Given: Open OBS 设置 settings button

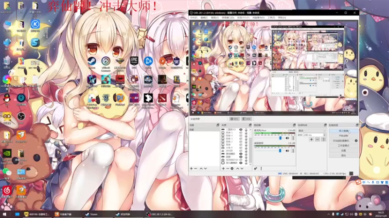Looking at the screenshot, I should tap(344, 151).
